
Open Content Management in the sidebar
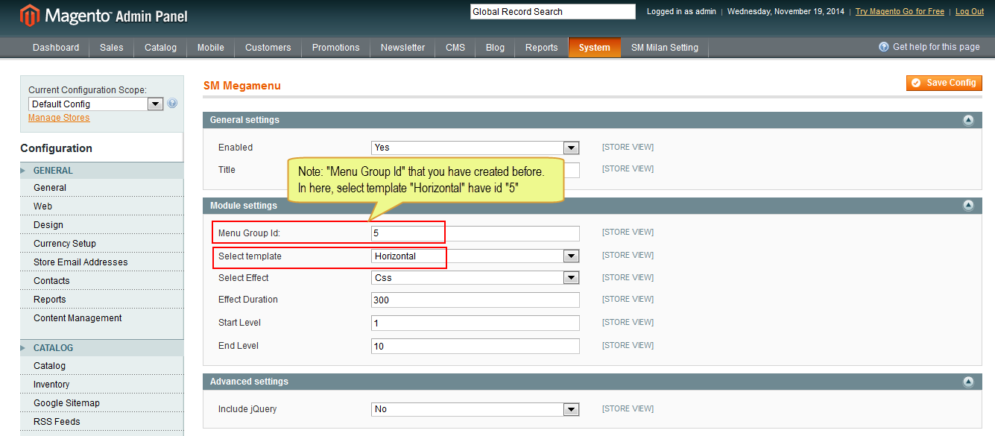(x=78, y=318)
